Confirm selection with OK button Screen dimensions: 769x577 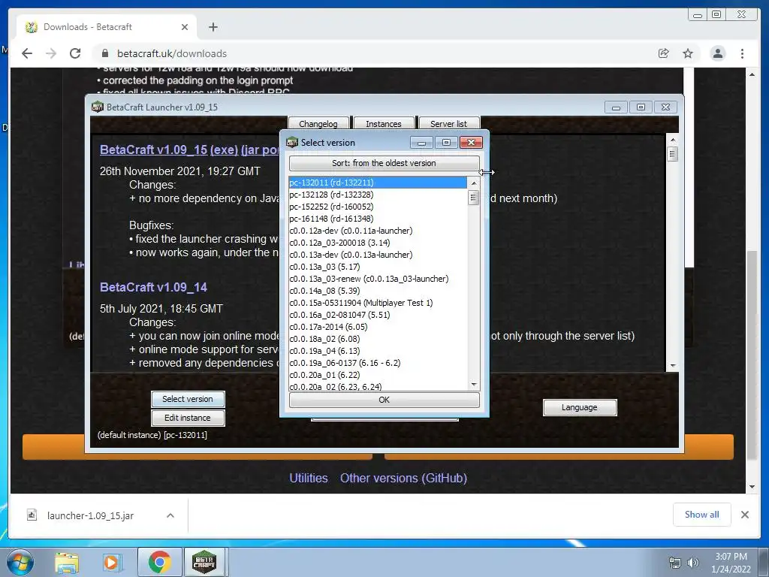tap(384, 400)
